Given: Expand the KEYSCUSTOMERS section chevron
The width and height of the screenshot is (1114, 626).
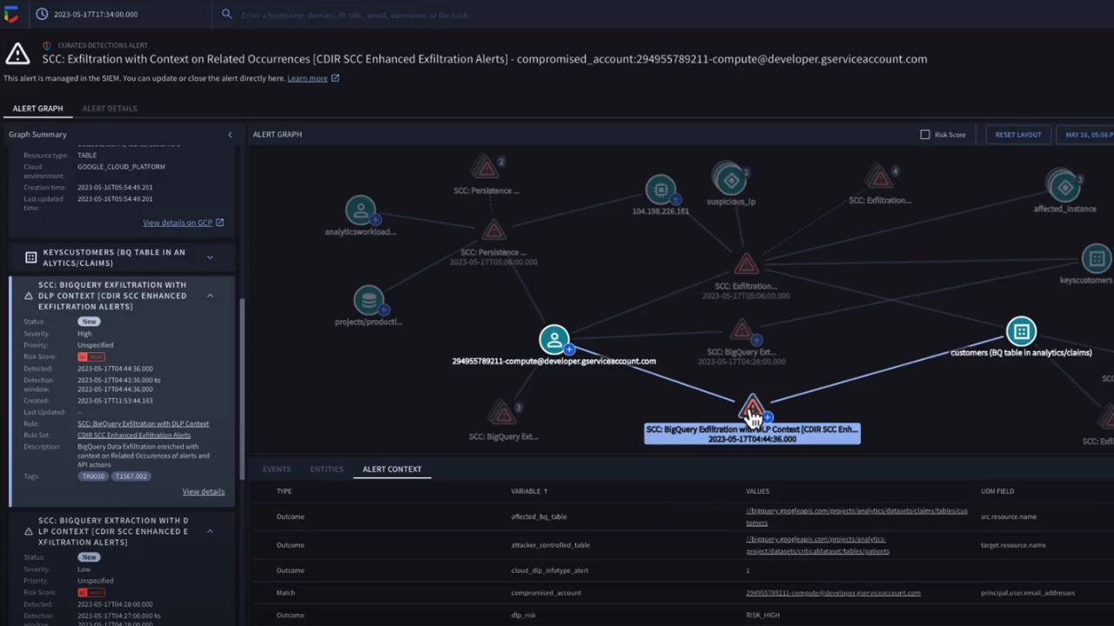Looking at the screenshot, I should pyautogui.click(x=210, y=257).
